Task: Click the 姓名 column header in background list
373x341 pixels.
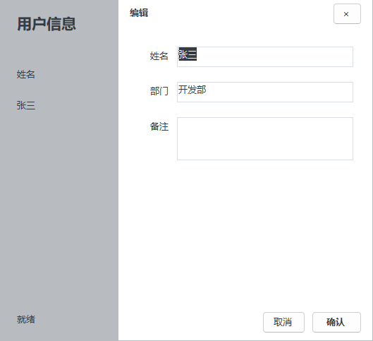Action: coord(26,74)
